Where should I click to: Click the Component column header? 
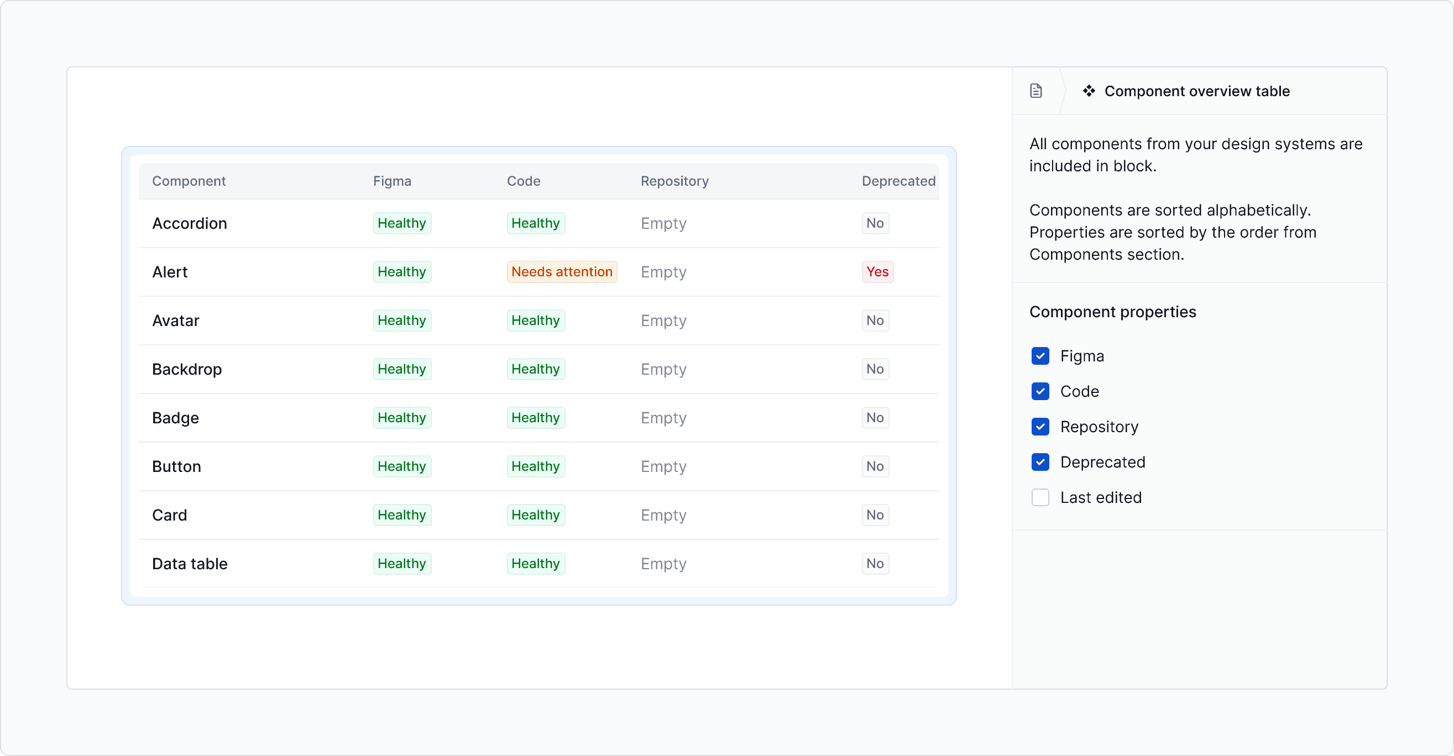(x=189, y=181)
